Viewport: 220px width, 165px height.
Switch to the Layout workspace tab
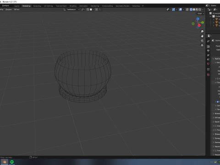click(16, 6)
